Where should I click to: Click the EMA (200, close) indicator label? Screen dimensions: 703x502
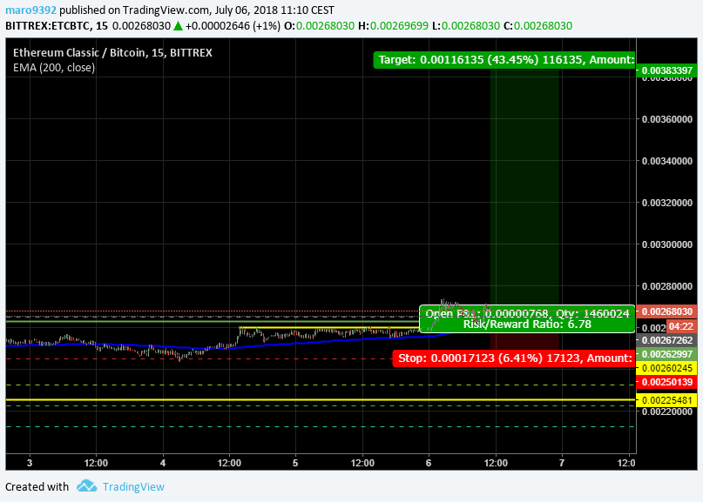[54, 68]
